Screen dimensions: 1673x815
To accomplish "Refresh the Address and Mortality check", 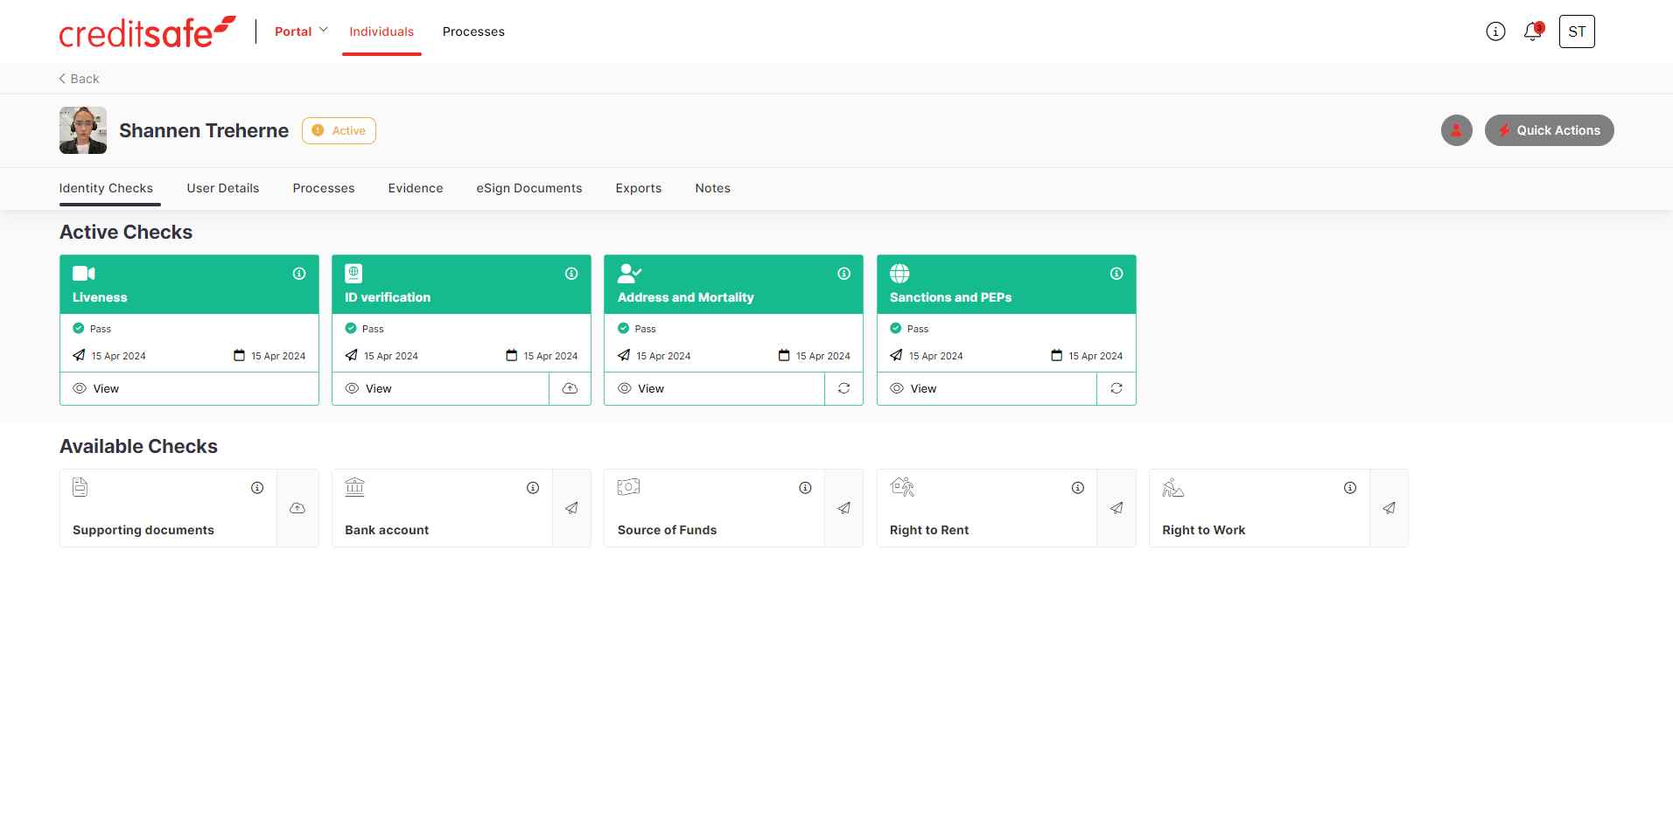I will [843, 388].
